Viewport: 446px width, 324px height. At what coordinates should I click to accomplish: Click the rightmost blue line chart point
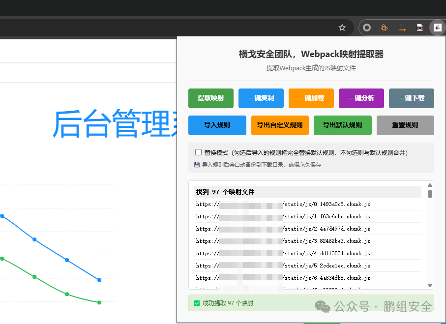pyautogui.click(x=99, y=280)
